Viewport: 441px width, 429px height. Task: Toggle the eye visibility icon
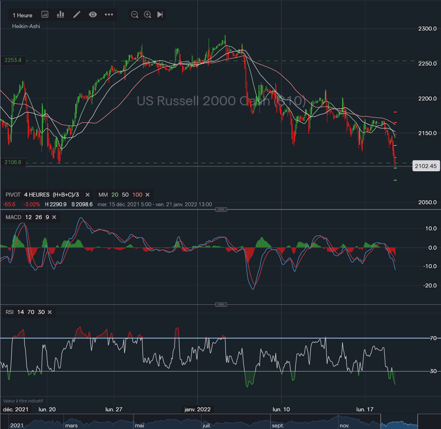click(93, 14)
